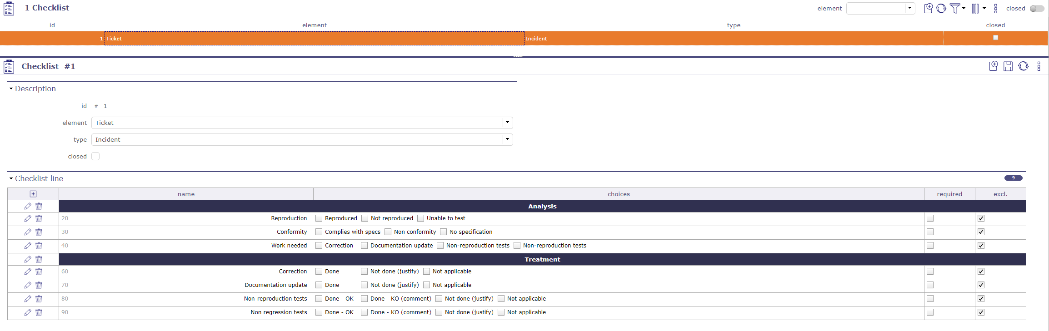The width and height of the screenshot is (1049, 331).
Task: Delete the Non regression tests line
Action: click(x=39, y=312)
